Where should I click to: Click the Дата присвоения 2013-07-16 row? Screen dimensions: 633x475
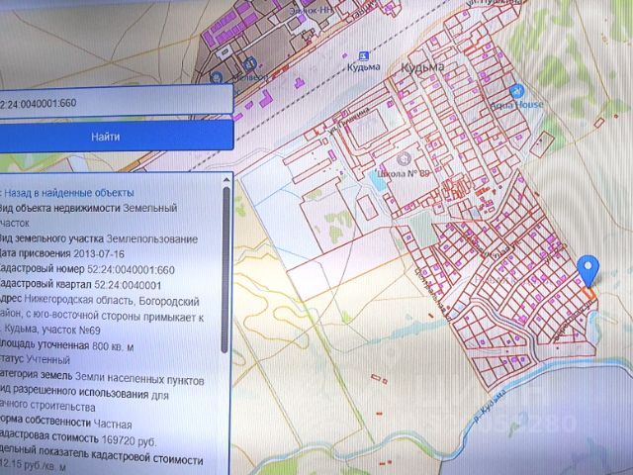click(x=62, y=253)
